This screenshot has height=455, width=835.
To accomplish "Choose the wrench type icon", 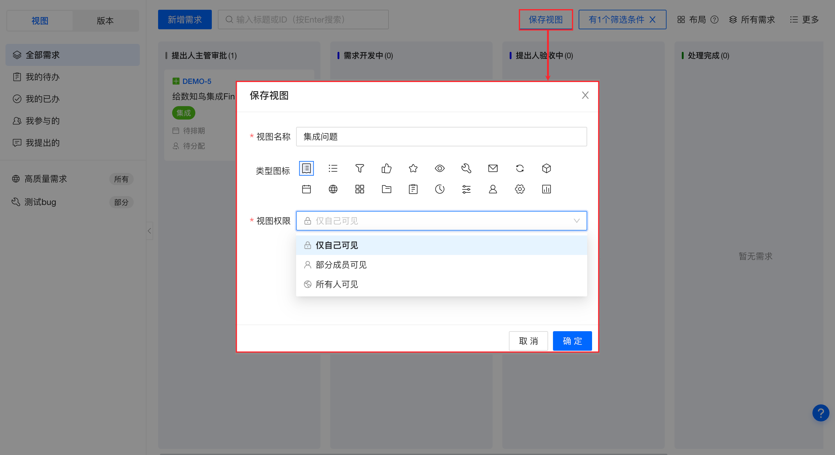I will click(466, 168).
